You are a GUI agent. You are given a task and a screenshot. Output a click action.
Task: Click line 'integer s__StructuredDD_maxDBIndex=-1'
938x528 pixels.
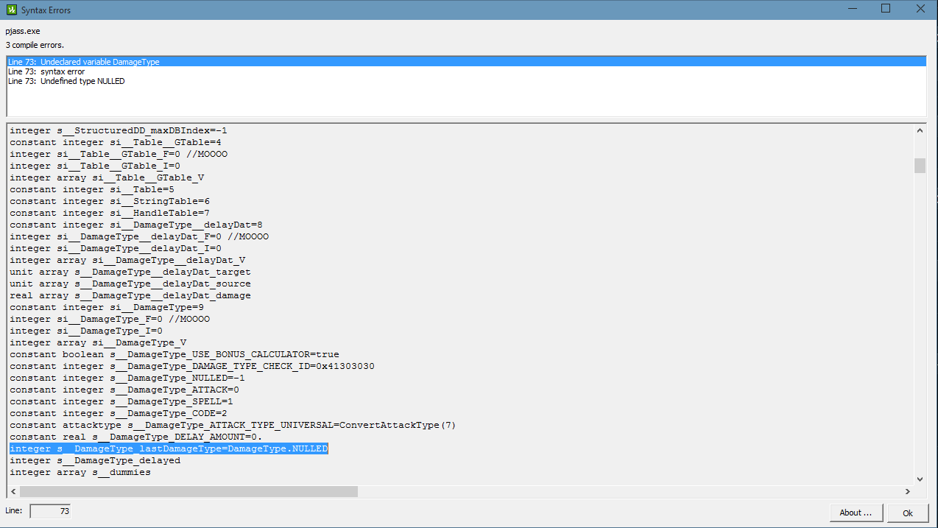[119, 130]
